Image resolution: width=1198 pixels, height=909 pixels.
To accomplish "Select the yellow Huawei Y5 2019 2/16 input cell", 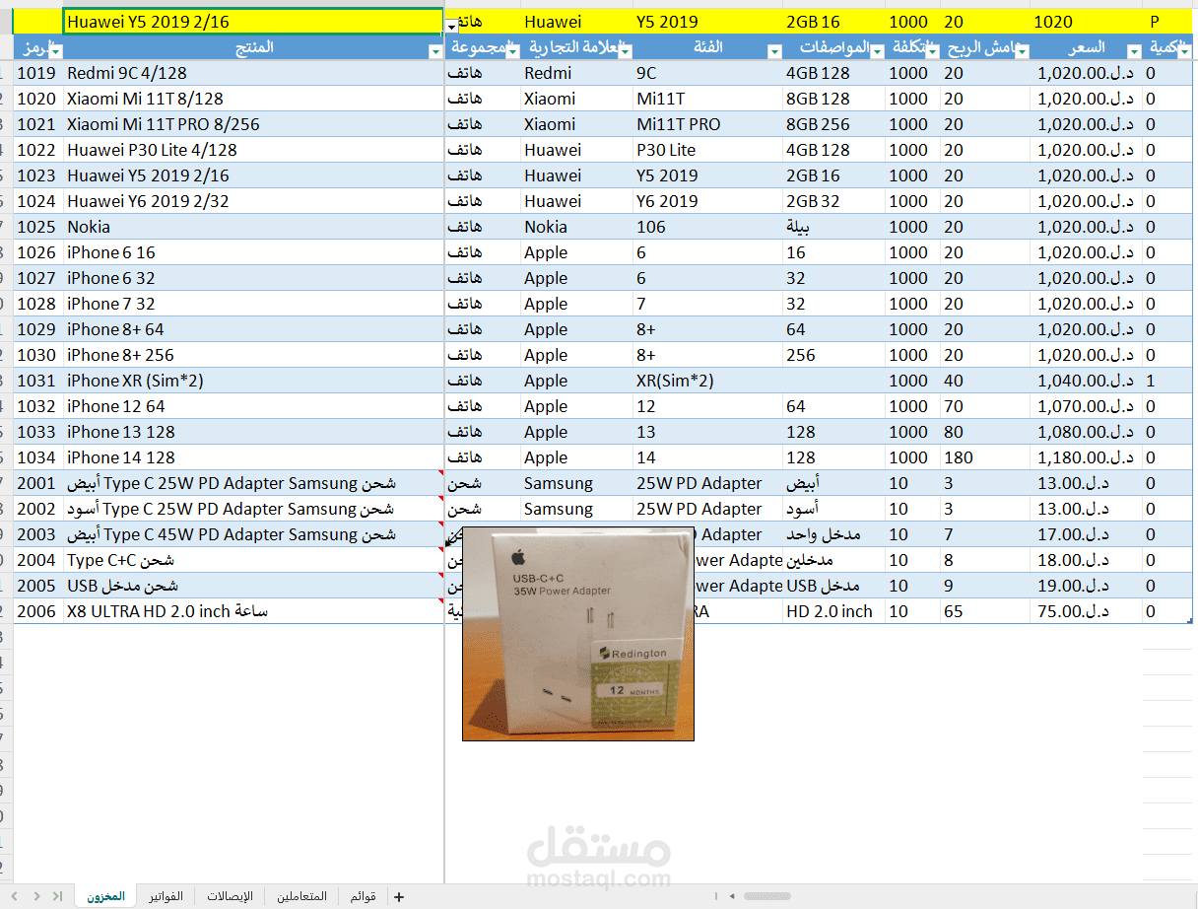I will click(253, 22).
